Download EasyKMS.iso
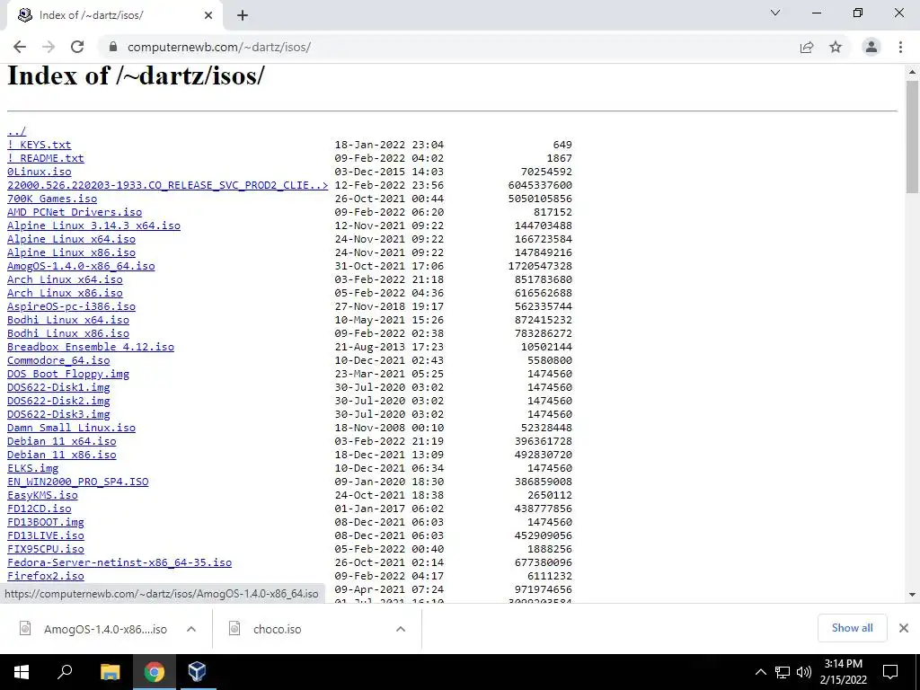 42,495
